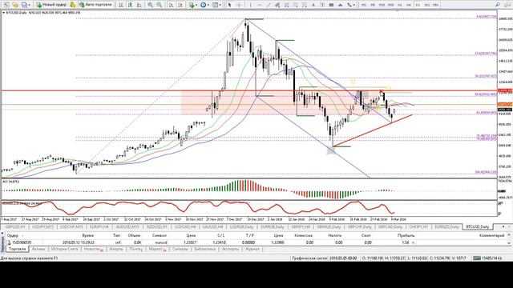Open the periods clock dropdown
Image resolution: width=513 pixels, height=288 pixels.
[x=204, y=5]
